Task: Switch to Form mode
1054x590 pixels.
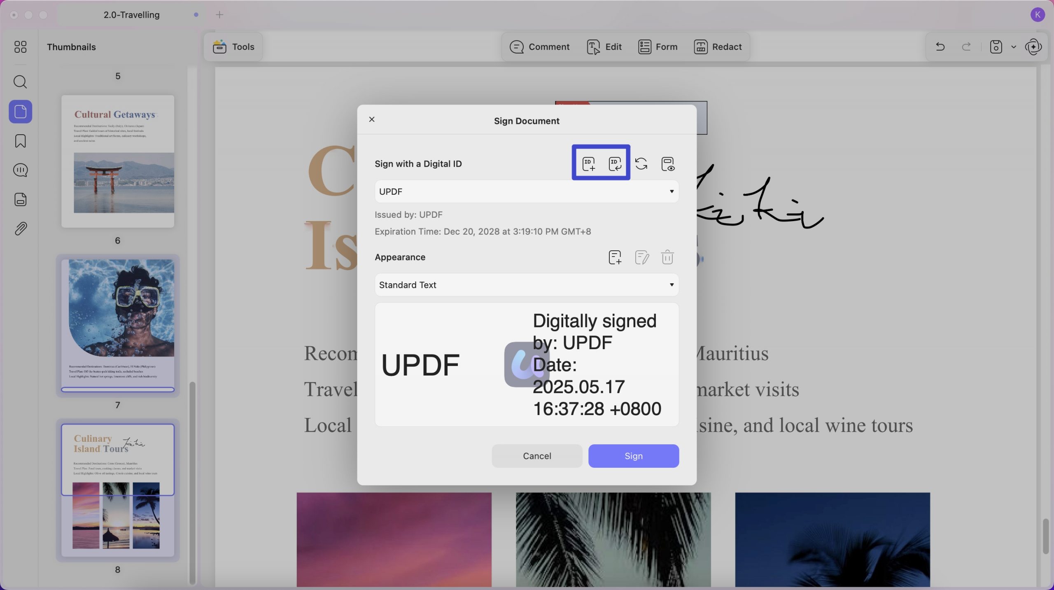Action: (658, 47)
